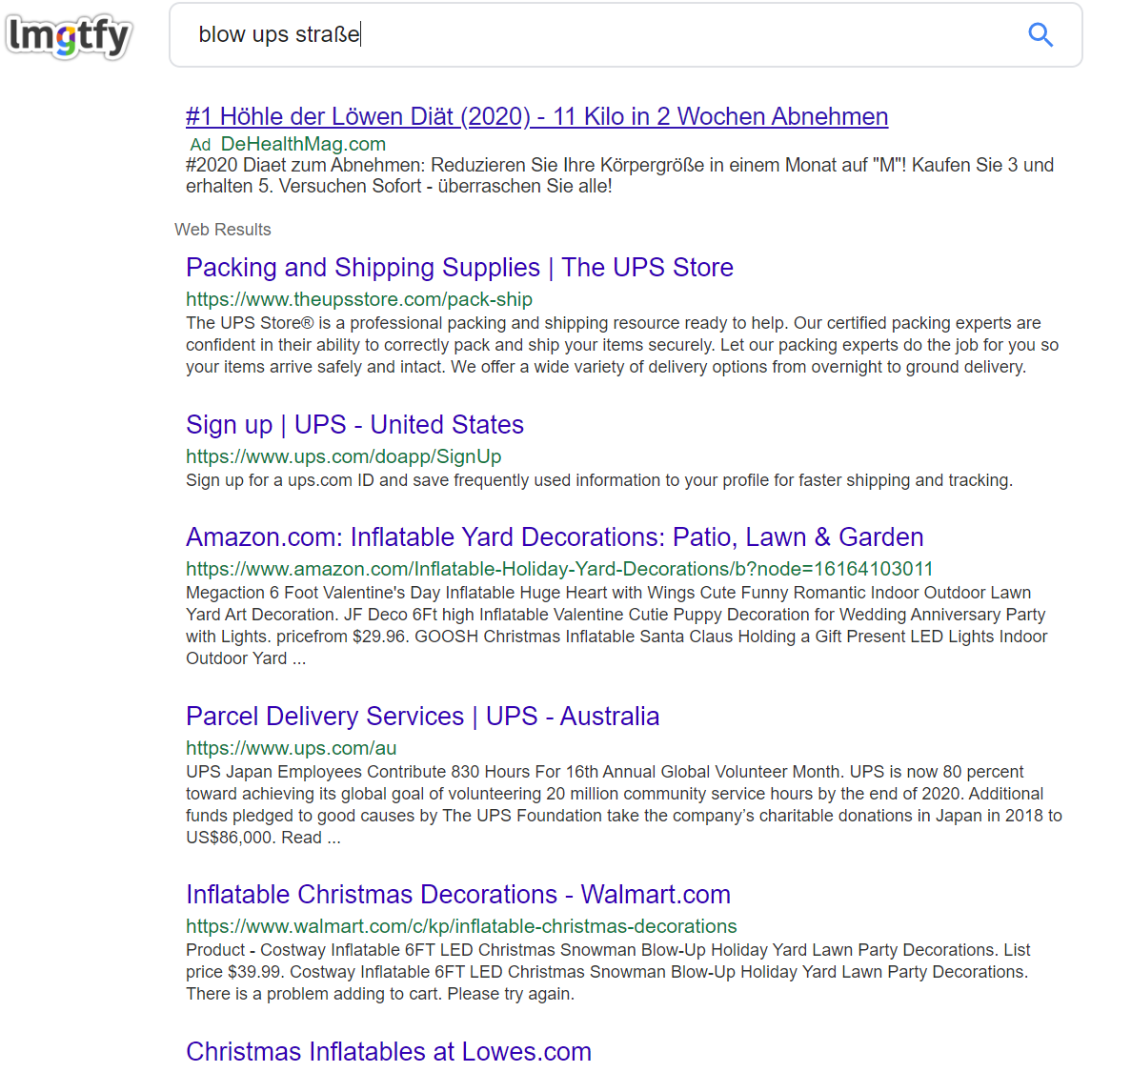The width and height of the screenshot is (1131, 1072).
Task: Click the UPS Store description snippet
Action: point(622,345)
